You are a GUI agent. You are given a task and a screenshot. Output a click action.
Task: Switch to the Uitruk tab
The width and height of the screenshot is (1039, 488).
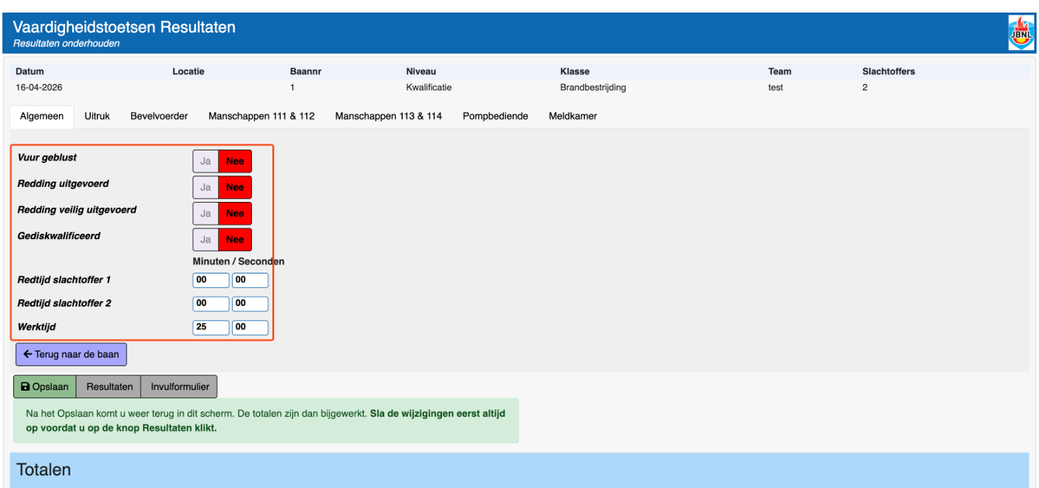click(x=97, y=116)
